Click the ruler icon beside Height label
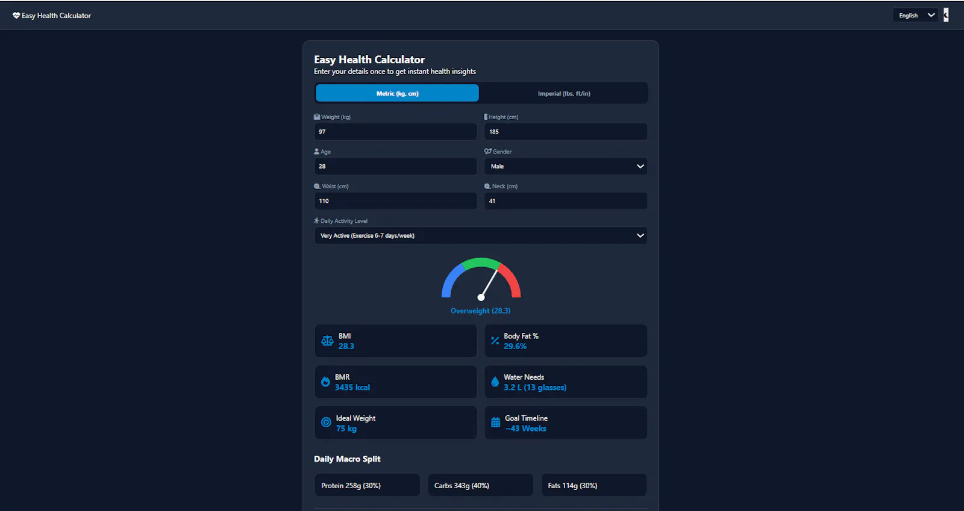Screen dimensions: 964x511 (486, 117)
